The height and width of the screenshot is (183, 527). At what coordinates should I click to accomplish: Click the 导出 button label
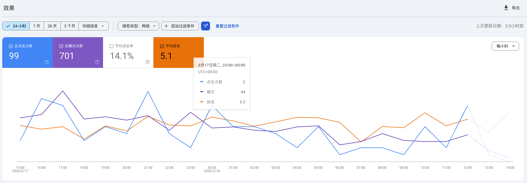pos(516,8)
